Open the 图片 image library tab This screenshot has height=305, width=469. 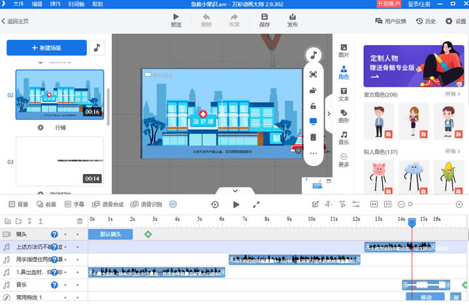pyautogui.click(x=344, y=51)
